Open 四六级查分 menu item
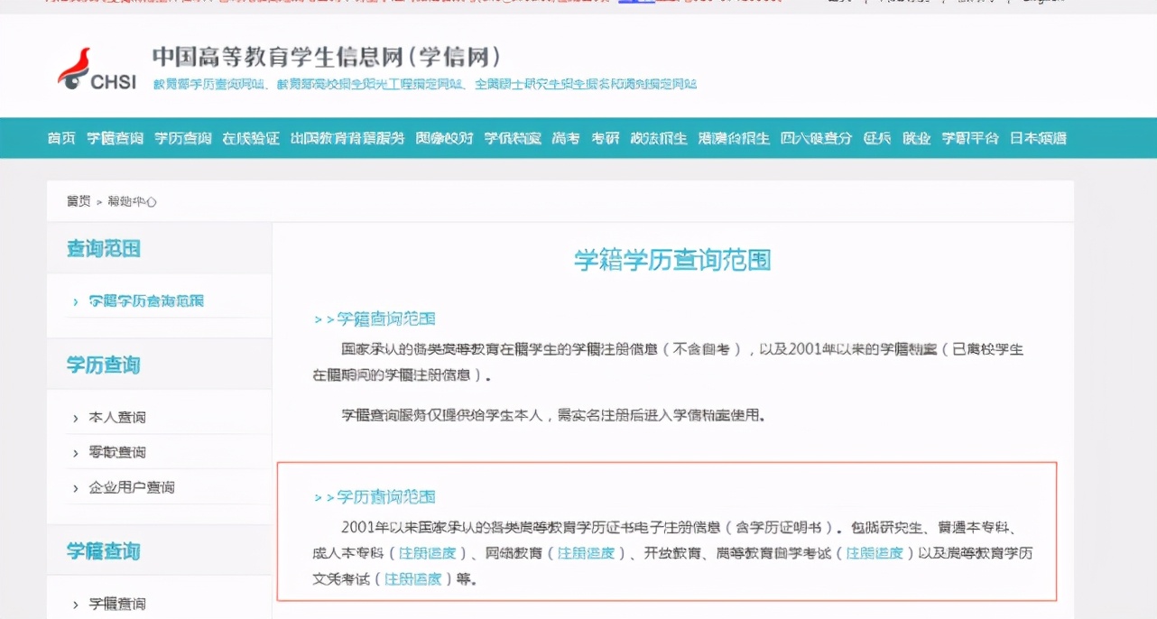This screenshot has width=1157, height=619. [815, 139]
